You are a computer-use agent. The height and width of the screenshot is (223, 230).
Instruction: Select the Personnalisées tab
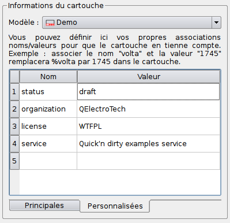(x=115, y=206)
